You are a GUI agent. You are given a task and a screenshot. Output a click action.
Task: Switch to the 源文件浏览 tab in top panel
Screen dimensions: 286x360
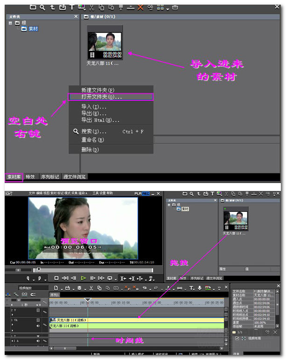click(x=75, y=177)
